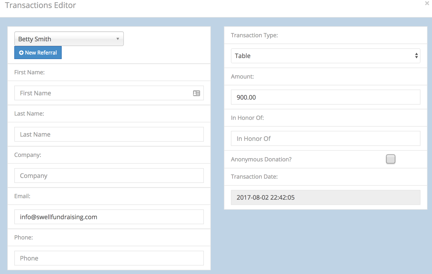This screenshot has height=274, width=432.
Task: Click into the Last Name text box
Action: point(109,134)
